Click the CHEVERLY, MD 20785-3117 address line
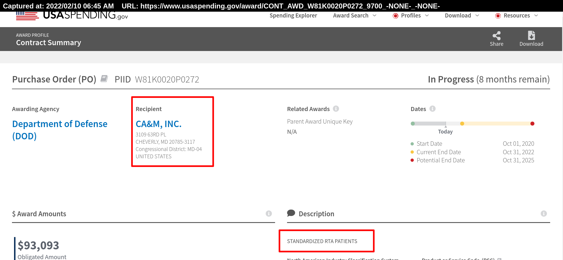The height and width of the screenshot is (260, 563). [x=165, y=142]
